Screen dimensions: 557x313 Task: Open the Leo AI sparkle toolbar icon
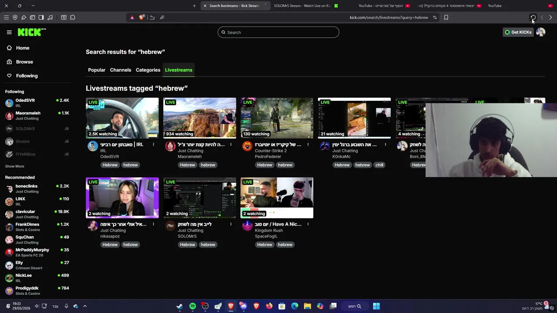[23, 17]
